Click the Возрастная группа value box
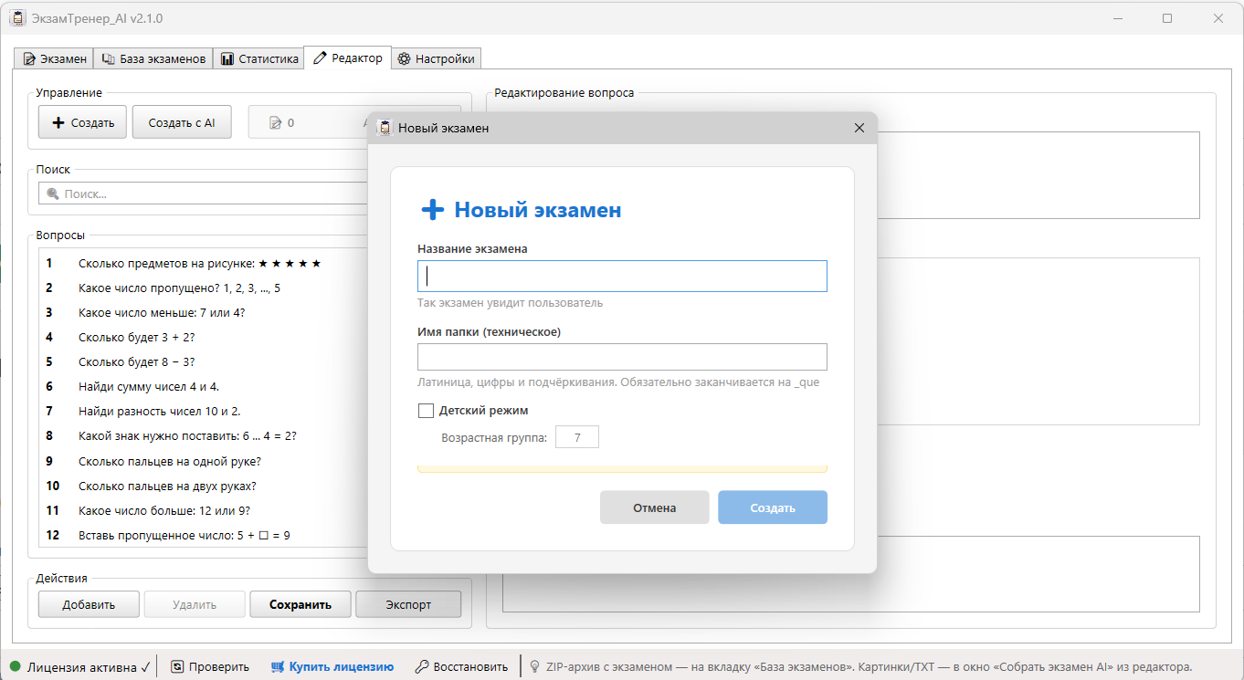This screenshot has height=680, width=1244. (577, 437)
